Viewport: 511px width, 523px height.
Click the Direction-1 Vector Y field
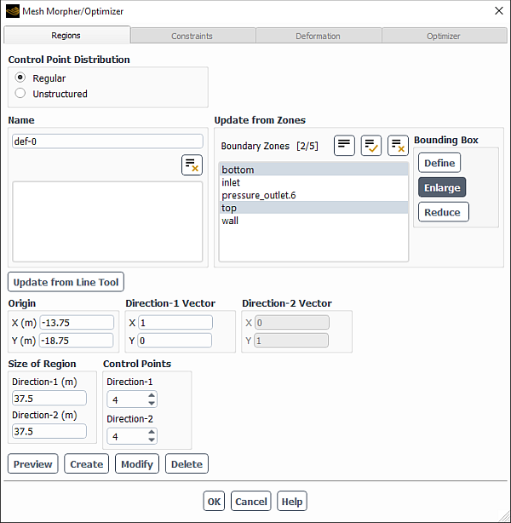coord(175,341)
